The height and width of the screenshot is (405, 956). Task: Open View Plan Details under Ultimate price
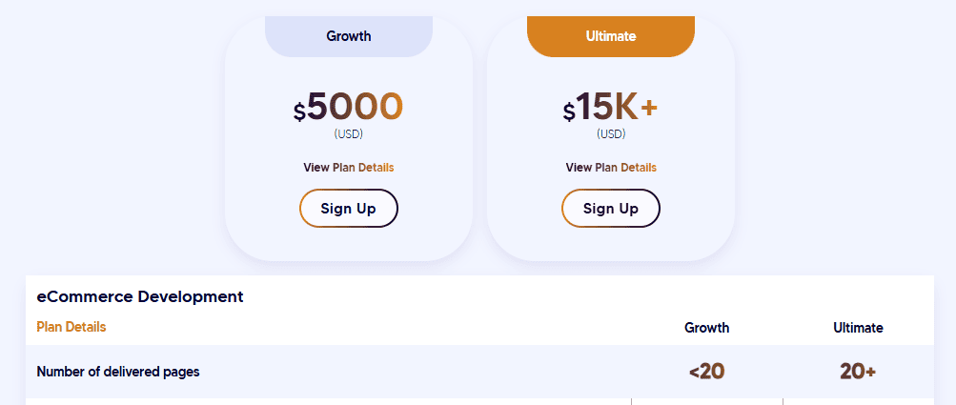[611, 168]
